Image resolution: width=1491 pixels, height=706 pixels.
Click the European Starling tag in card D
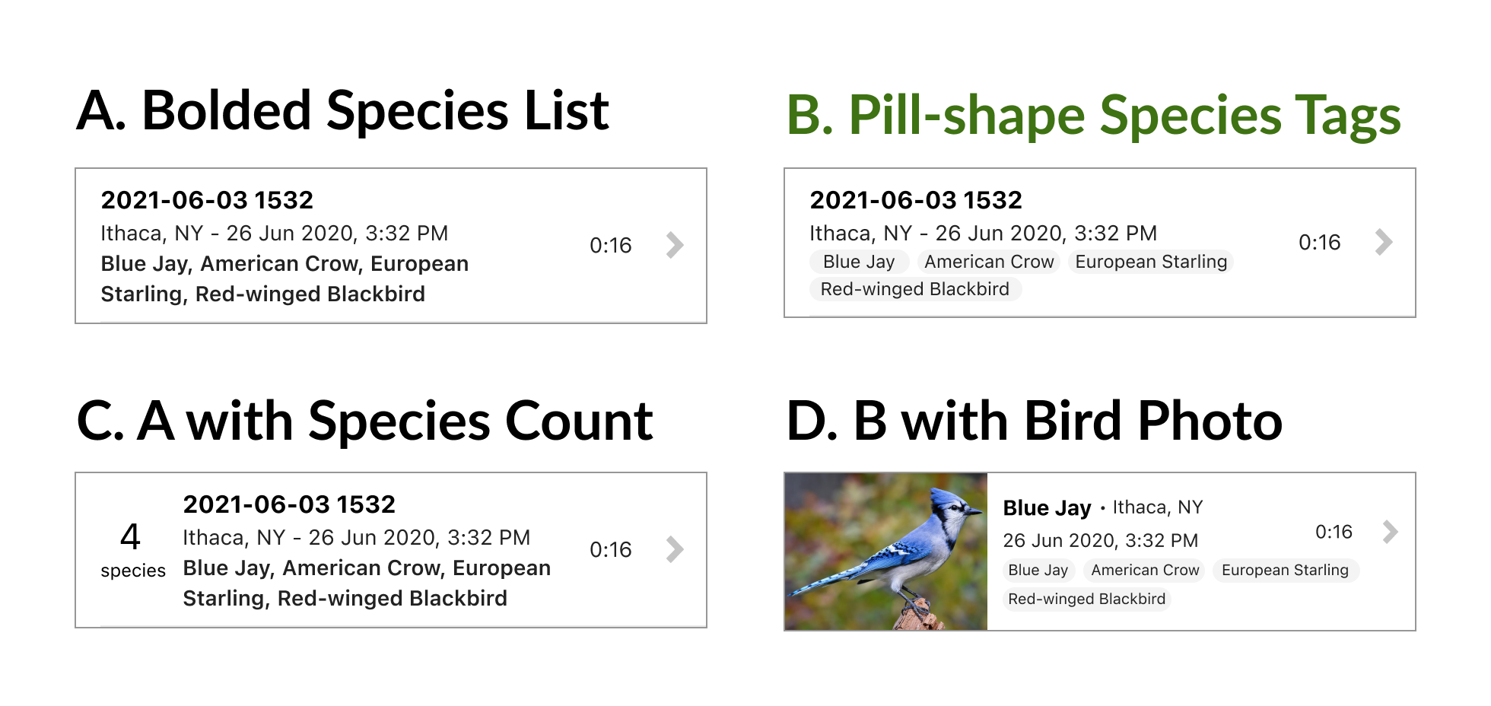pos(1285,570)
